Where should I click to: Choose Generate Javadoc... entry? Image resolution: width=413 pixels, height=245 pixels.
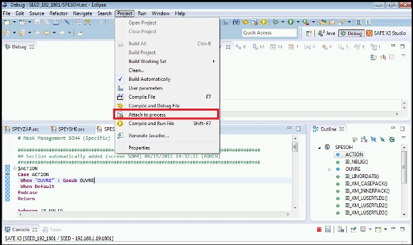[x=167, y=136]
